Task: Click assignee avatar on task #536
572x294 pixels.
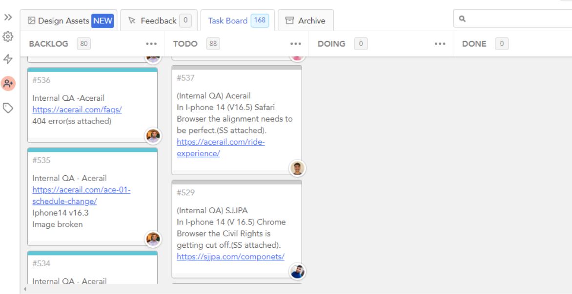Action: click(x=153, y=136)
